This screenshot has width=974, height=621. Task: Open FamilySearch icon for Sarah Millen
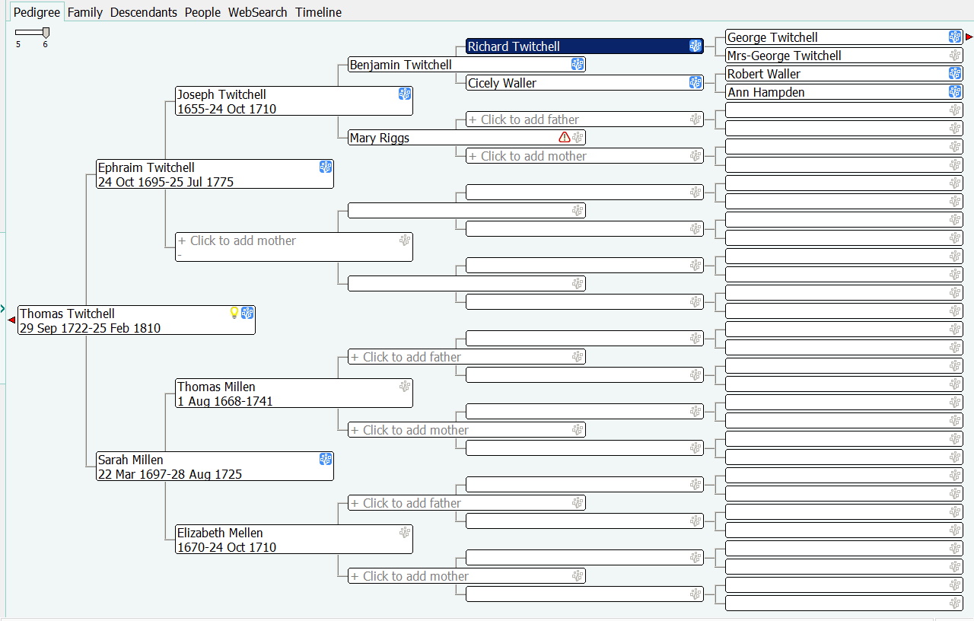point(326,459)
